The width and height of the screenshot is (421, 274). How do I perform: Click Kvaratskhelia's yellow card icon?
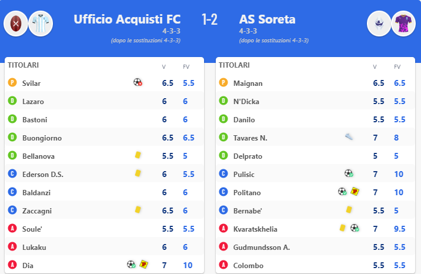click(342, 228)
